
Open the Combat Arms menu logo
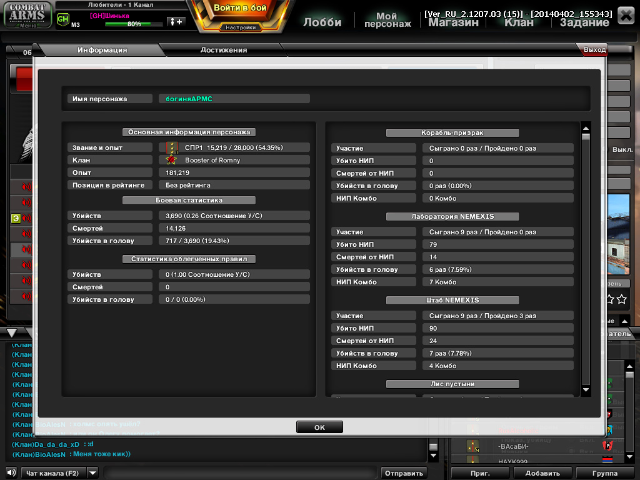click(x=27, y=15)
